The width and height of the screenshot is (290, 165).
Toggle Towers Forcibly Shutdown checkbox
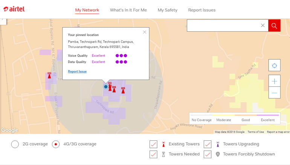click(208, 154)
